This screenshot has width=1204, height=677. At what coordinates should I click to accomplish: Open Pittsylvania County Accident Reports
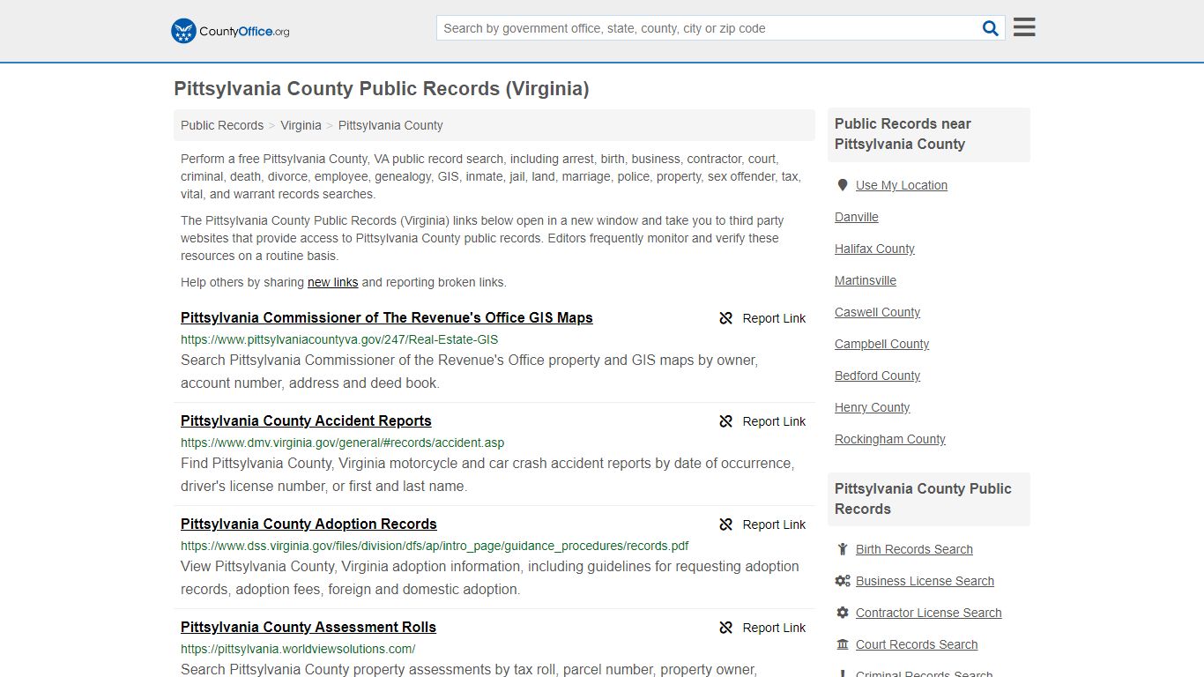coord(306,420)
